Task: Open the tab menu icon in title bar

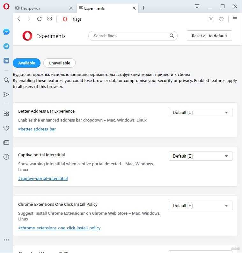Action: click(197, 6)
